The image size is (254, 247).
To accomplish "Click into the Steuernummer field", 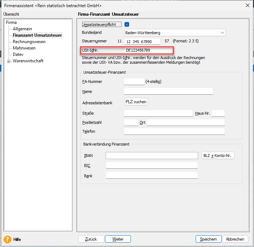I will pos(142,42).
